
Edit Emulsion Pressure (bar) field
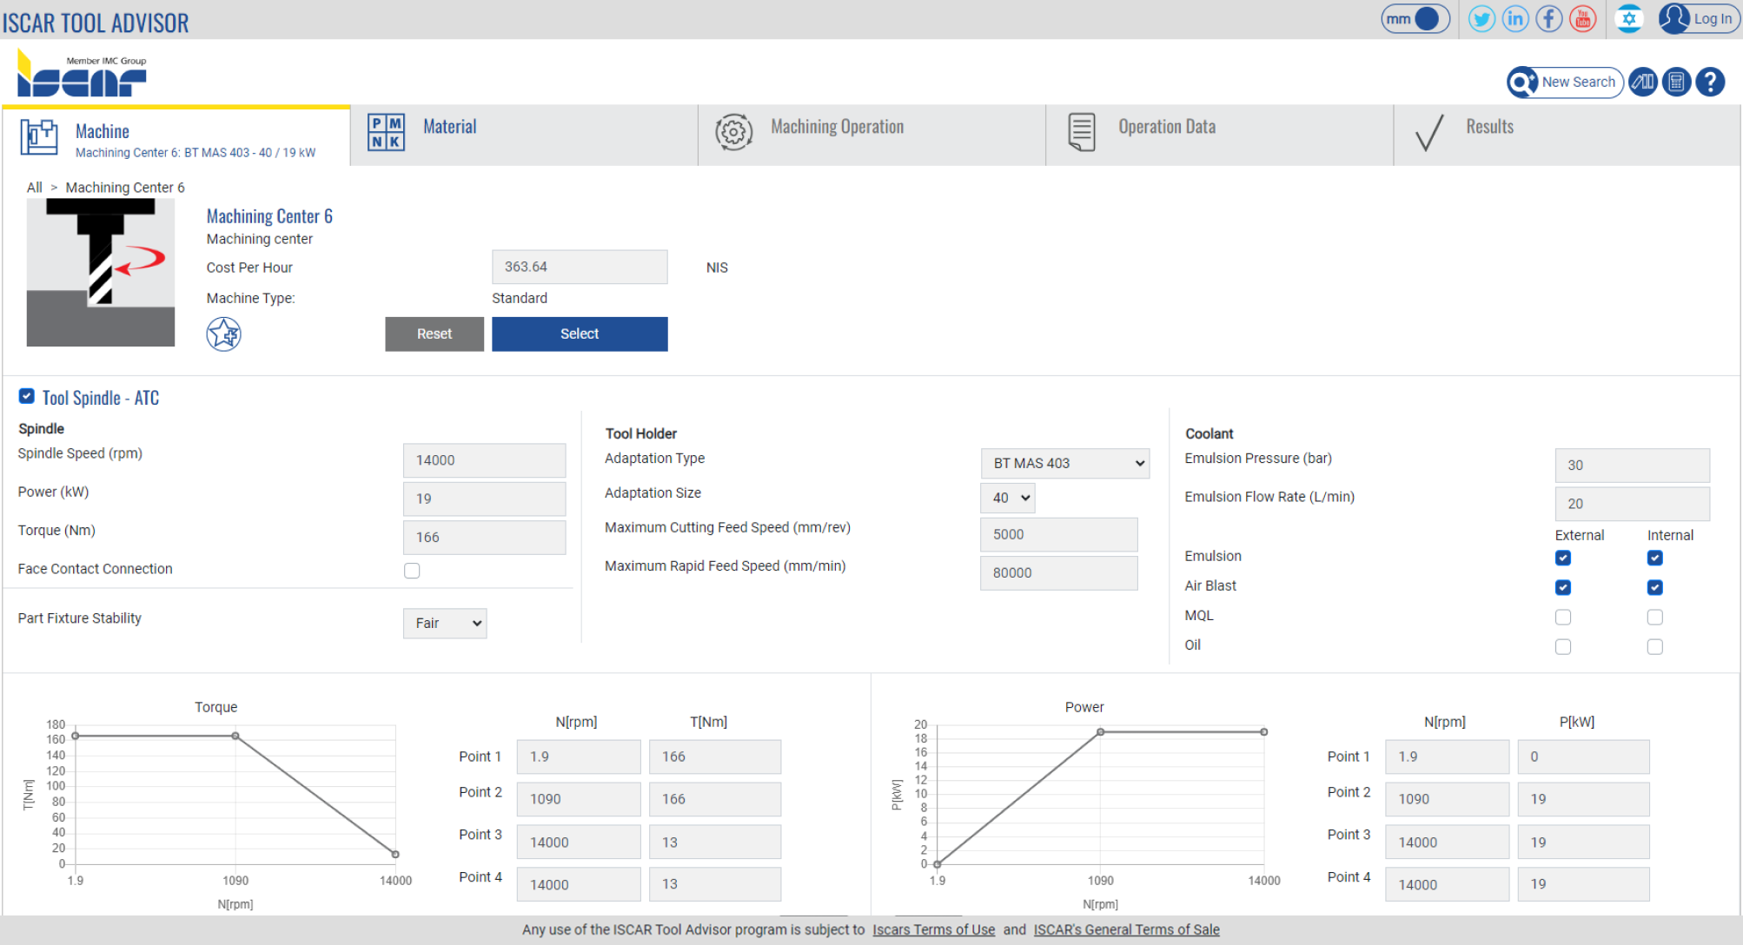1632,465
